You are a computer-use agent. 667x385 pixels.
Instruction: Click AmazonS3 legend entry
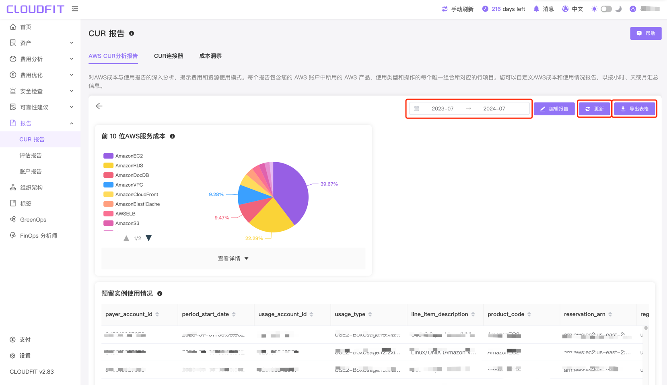[121, 223]
